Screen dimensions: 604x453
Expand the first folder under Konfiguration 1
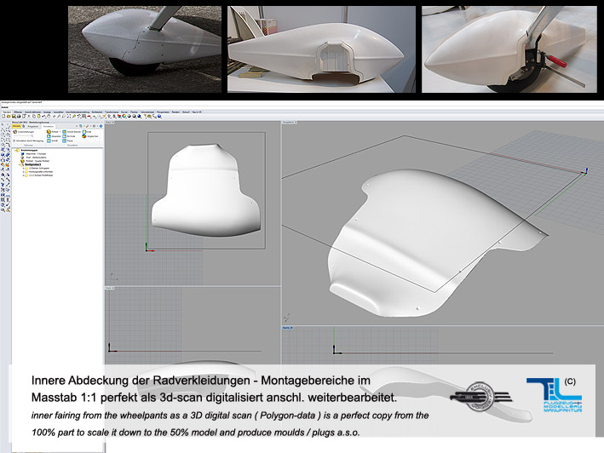pyautogui.click(x=24, y=169)
